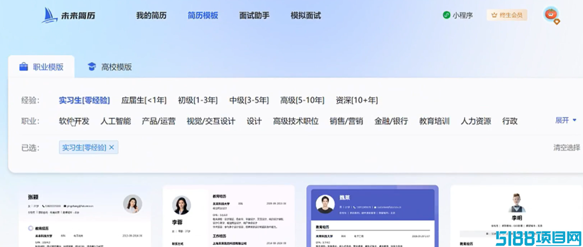The image size is (583, 247).
Task: Select 应届生[<1年] experience filter
Action: (x=144, y=100)
